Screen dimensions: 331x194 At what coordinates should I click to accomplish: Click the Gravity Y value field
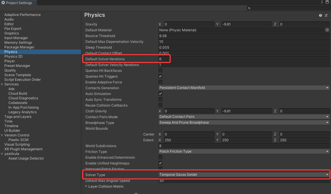click(x=246, y=24)
